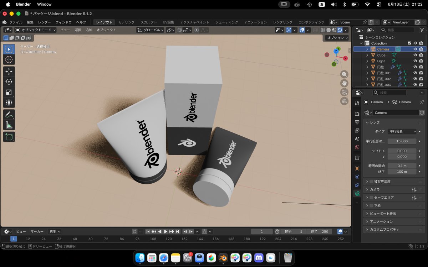The image size is (428, 267).
Task: Switch to シェーディング workspace tab
Action: click(x=227, y=22)
